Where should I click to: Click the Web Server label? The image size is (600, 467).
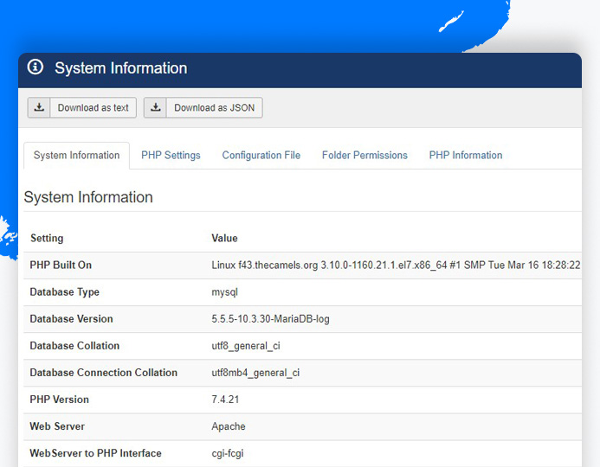click(57, 426)
